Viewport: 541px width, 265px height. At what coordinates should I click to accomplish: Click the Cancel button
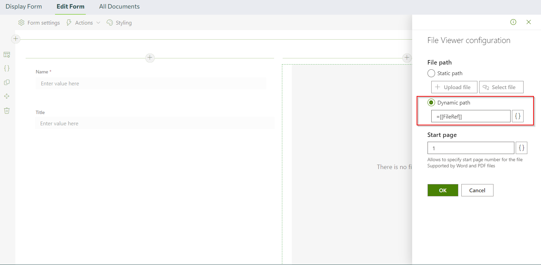477,190
